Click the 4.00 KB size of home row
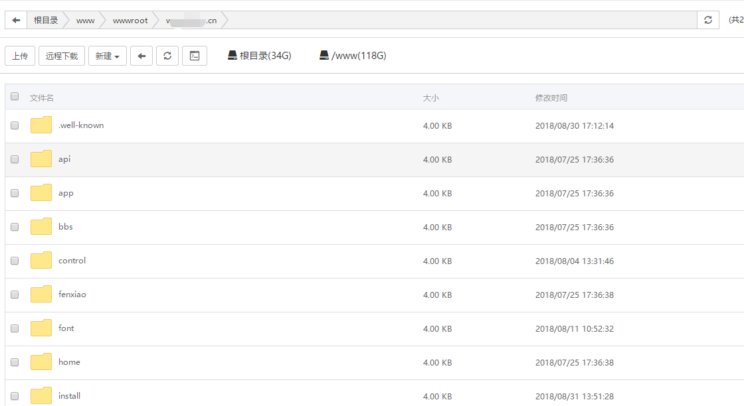 (x=438, y=362)
